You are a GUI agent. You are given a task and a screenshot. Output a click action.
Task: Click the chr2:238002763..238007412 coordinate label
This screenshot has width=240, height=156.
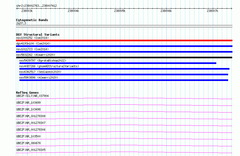point(36,6)
